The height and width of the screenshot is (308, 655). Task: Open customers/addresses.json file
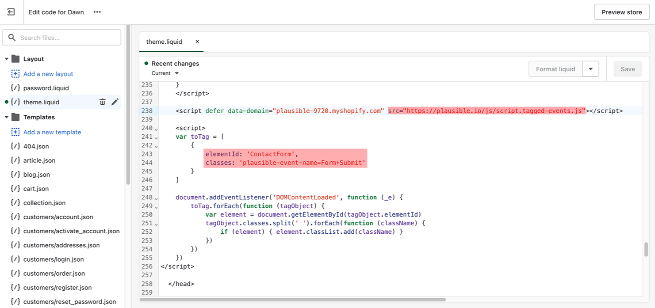[61, 245]
